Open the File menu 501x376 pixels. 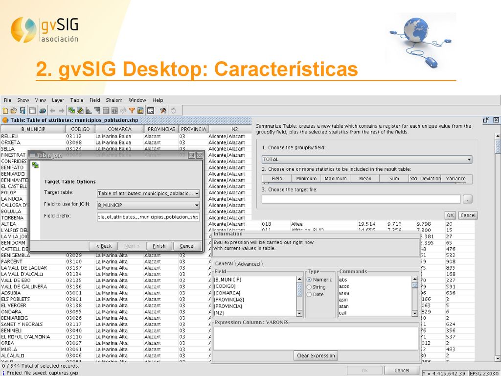point(8,100)
